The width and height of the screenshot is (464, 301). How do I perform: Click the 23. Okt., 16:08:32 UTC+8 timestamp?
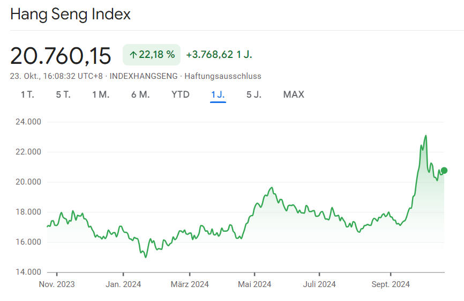click(x=56, y=76)
